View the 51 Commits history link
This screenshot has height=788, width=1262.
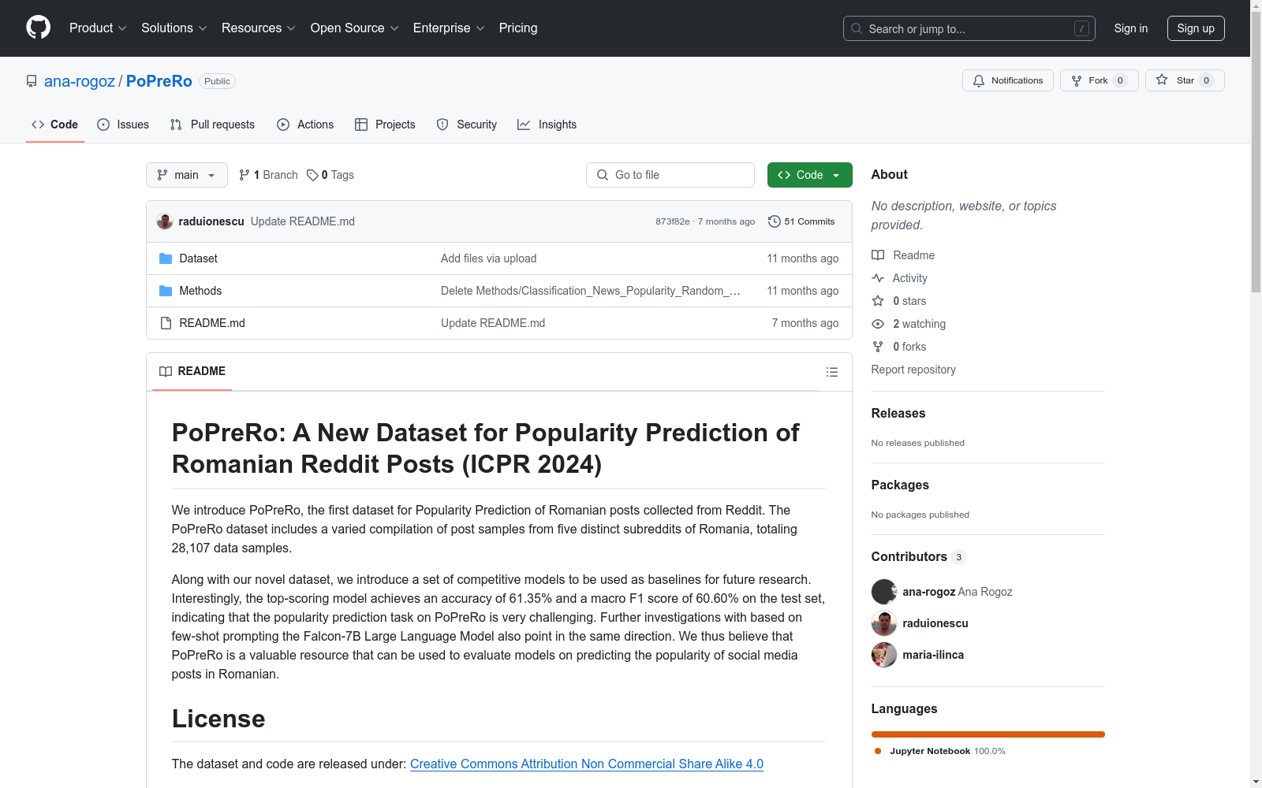pos(801,221)
